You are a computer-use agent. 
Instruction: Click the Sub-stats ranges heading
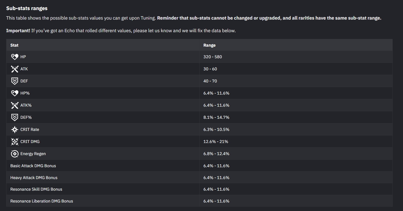coord(27,8)
